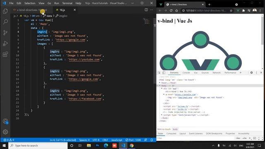Screen dimensions: 265x149
Task: Click the notifications bell in status bar
Action: 152,140
